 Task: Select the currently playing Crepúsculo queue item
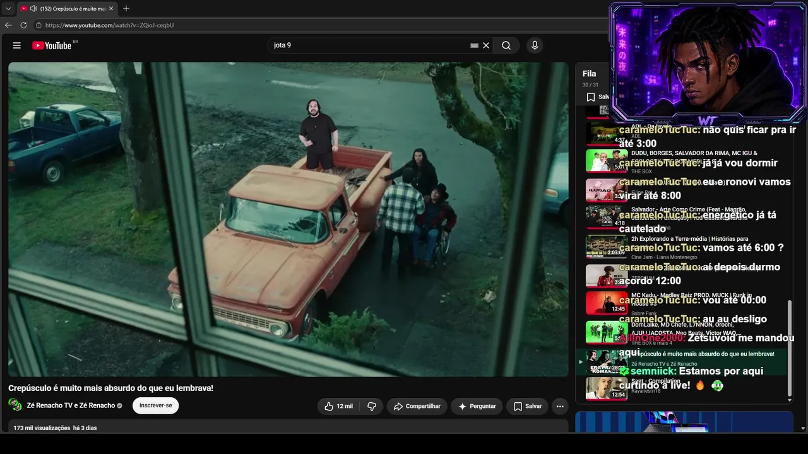682,361
